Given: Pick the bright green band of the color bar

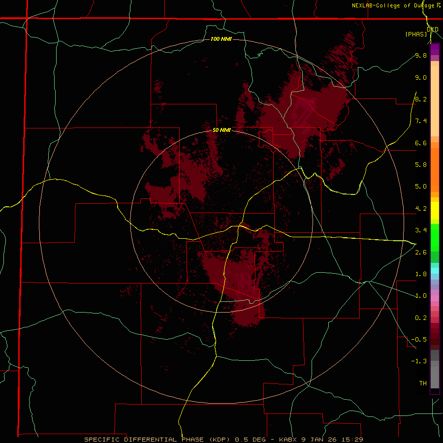Looking at the screenshot, I should coord(435,237).
